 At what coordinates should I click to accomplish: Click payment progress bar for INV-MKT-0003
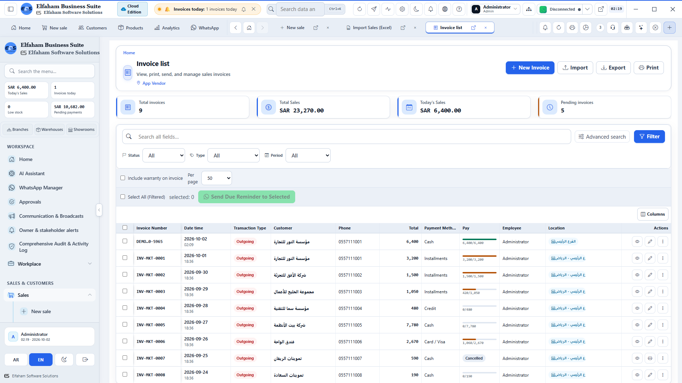pos(479,289)
